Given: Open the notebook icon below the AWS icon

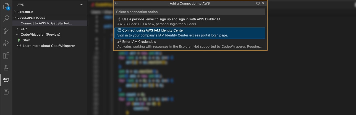Looking at the screenshot, I should [x=6, y=92].
